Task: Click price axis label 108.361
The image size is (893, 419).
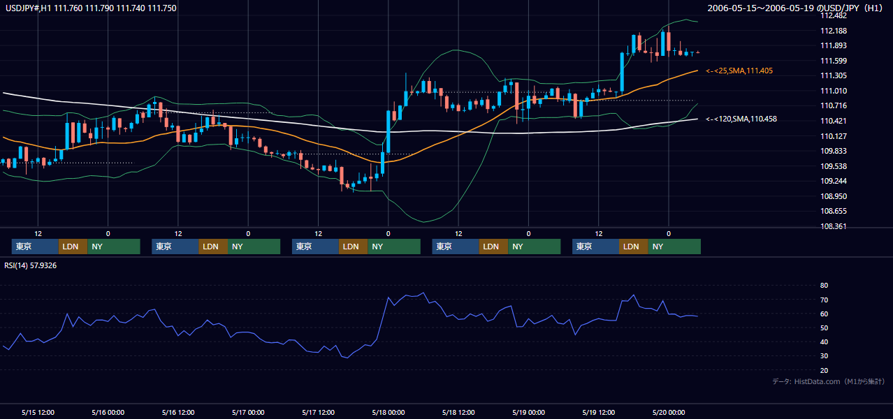Action: point(833,227)
